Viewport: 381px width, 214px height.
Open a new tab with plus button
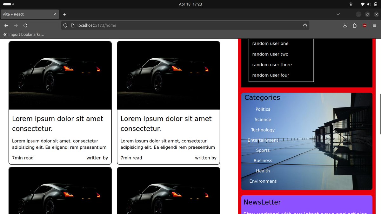pos(64,14)
